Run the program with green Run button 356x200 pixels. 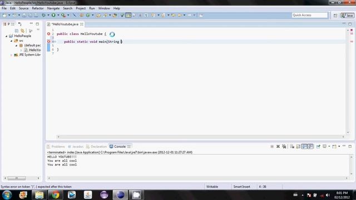click(x=53, y=15)
